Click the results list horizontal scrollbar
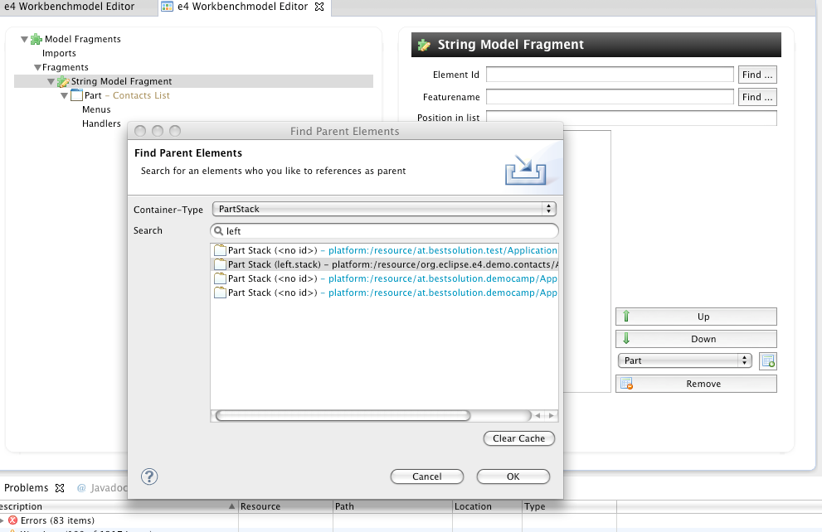822x532 pixels. [x=342, y=415]
